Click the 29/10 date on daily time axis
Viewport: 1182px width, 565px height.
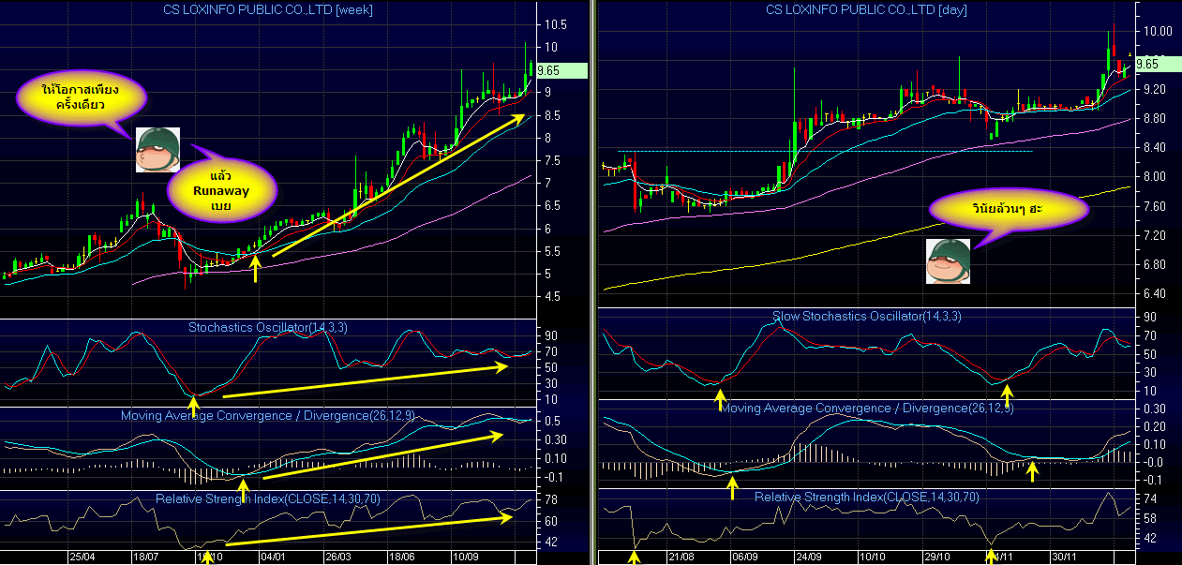pyautogui.click(x=935, y=556)
